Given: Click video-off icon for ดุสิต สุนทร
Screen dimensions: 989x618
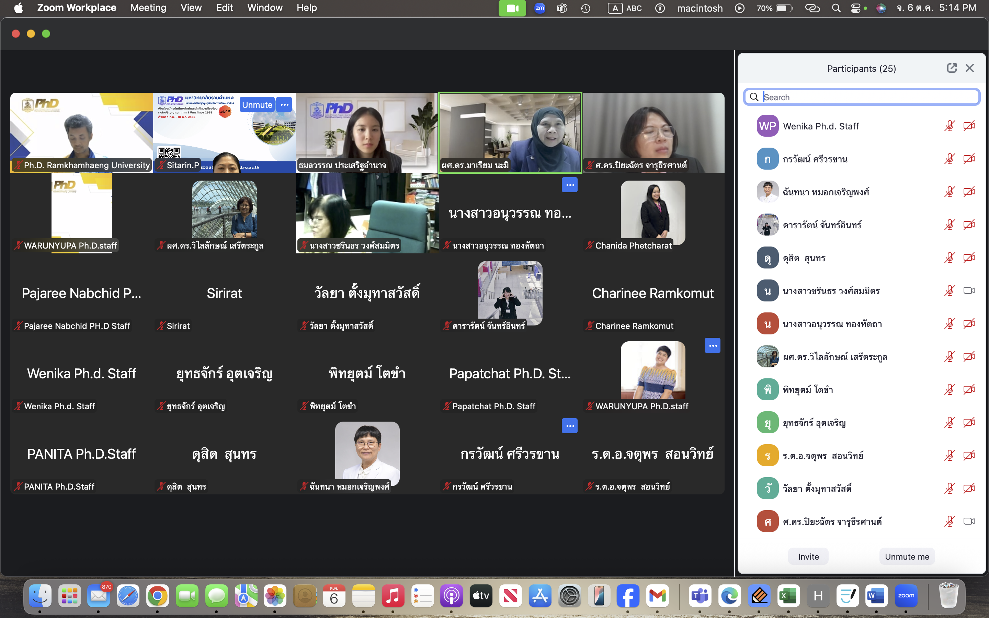Looking at the screenshot, I should coord(968,258).
